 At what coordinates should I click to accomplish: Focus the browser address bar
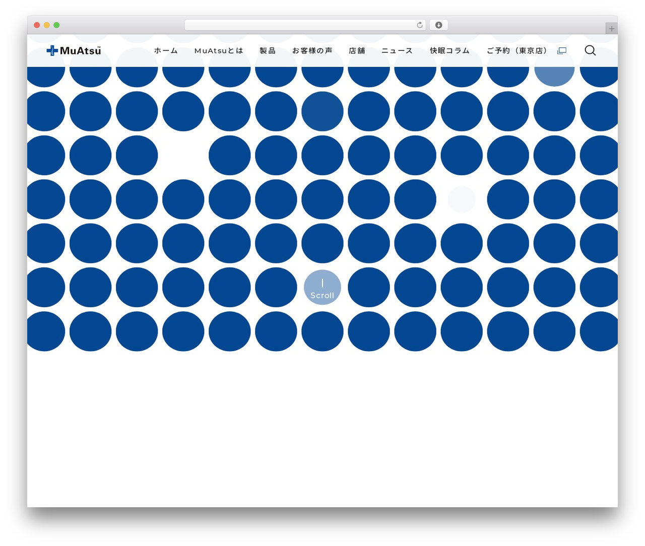coord(305,25)
